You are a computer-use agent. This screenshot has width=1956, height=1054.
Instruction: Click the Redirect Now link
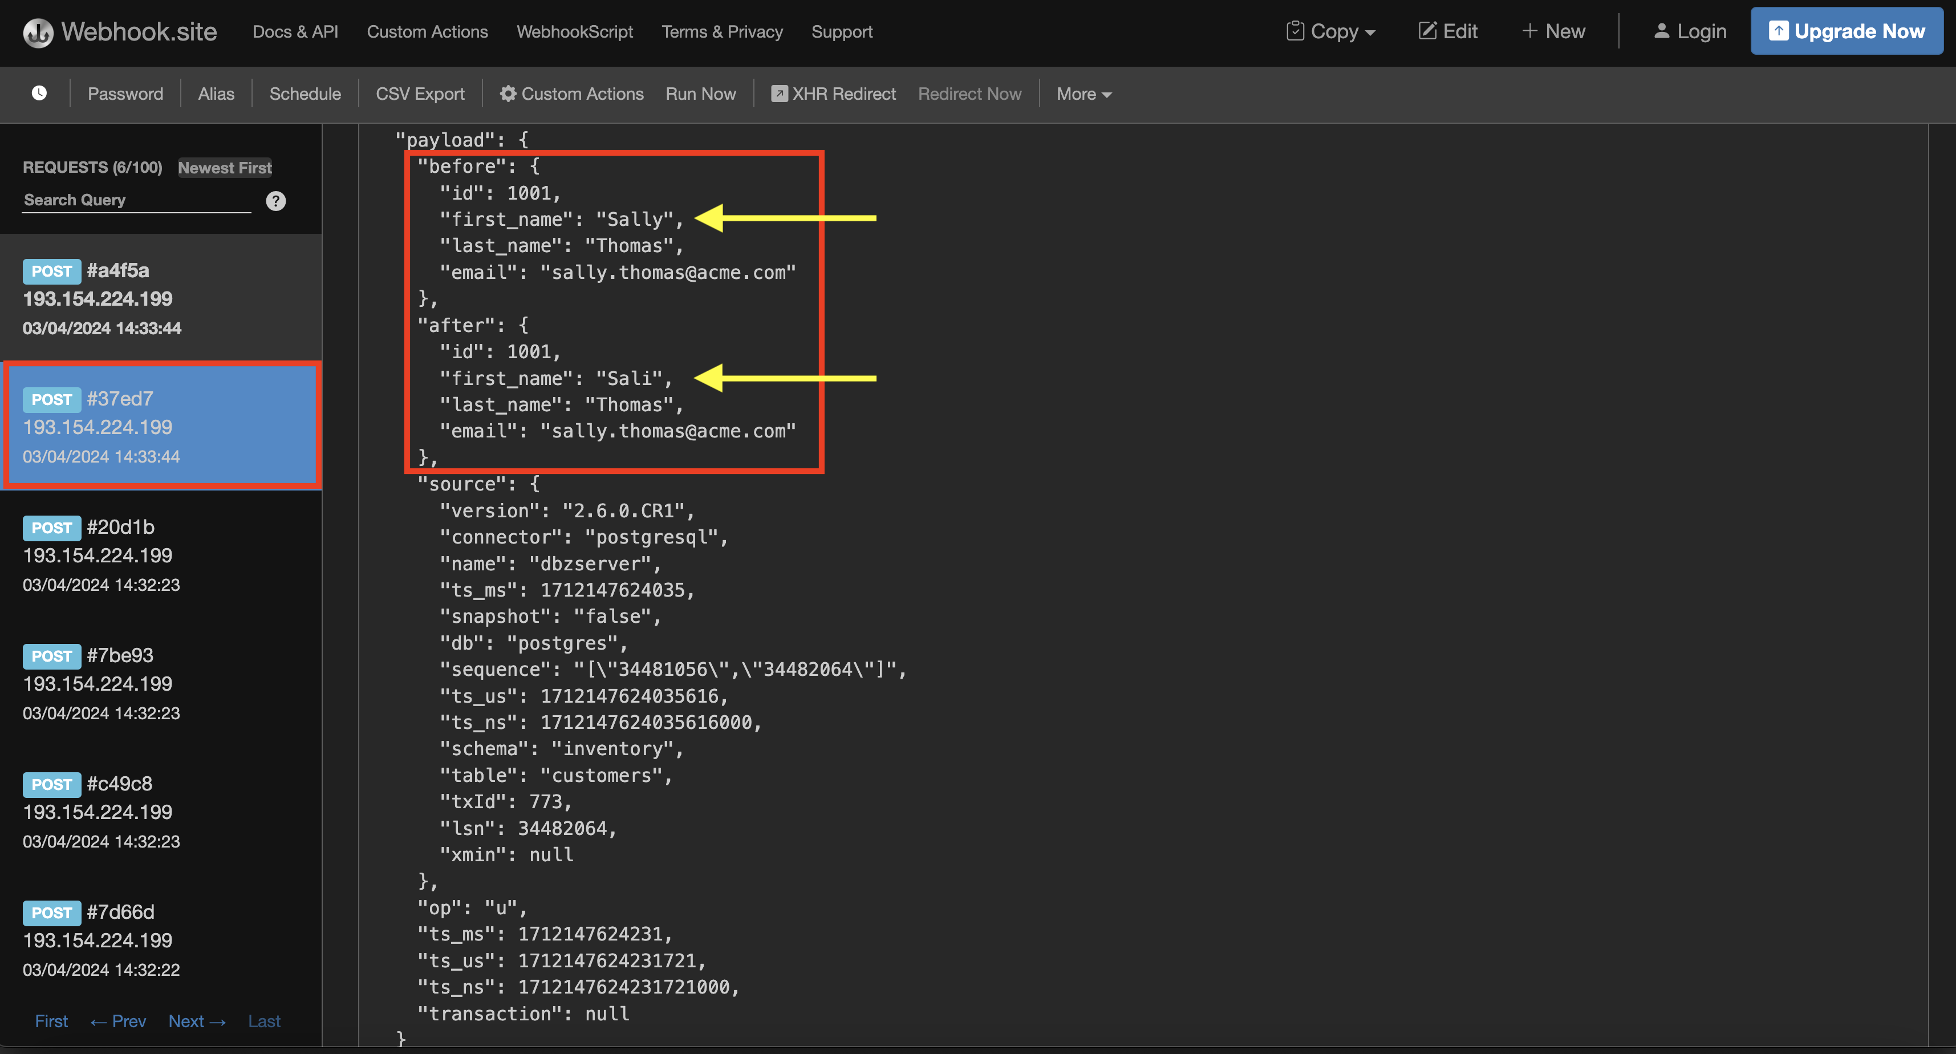click(969, 94)
